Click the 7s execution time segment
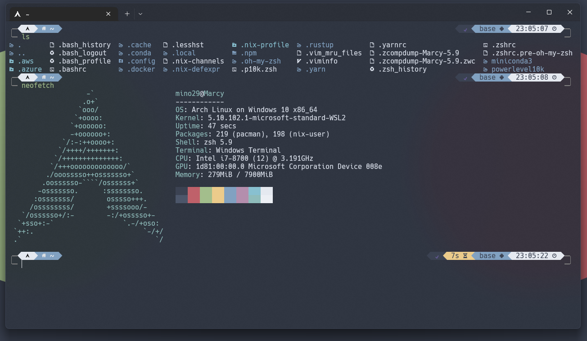The height and width of the screenshot is (341, 587). 459,256
